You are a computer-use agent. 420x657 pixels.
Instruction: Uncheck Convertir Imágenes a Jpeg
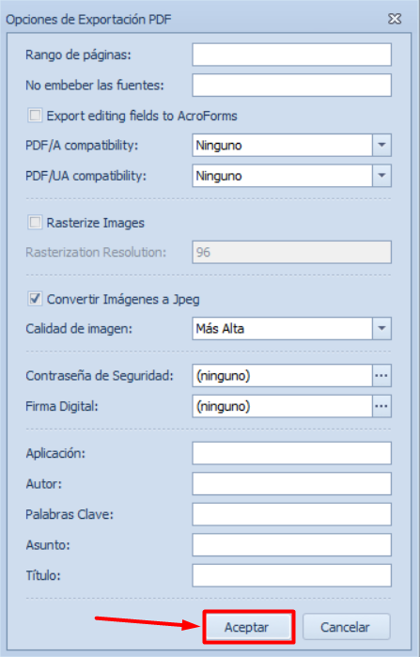(35, 299)
